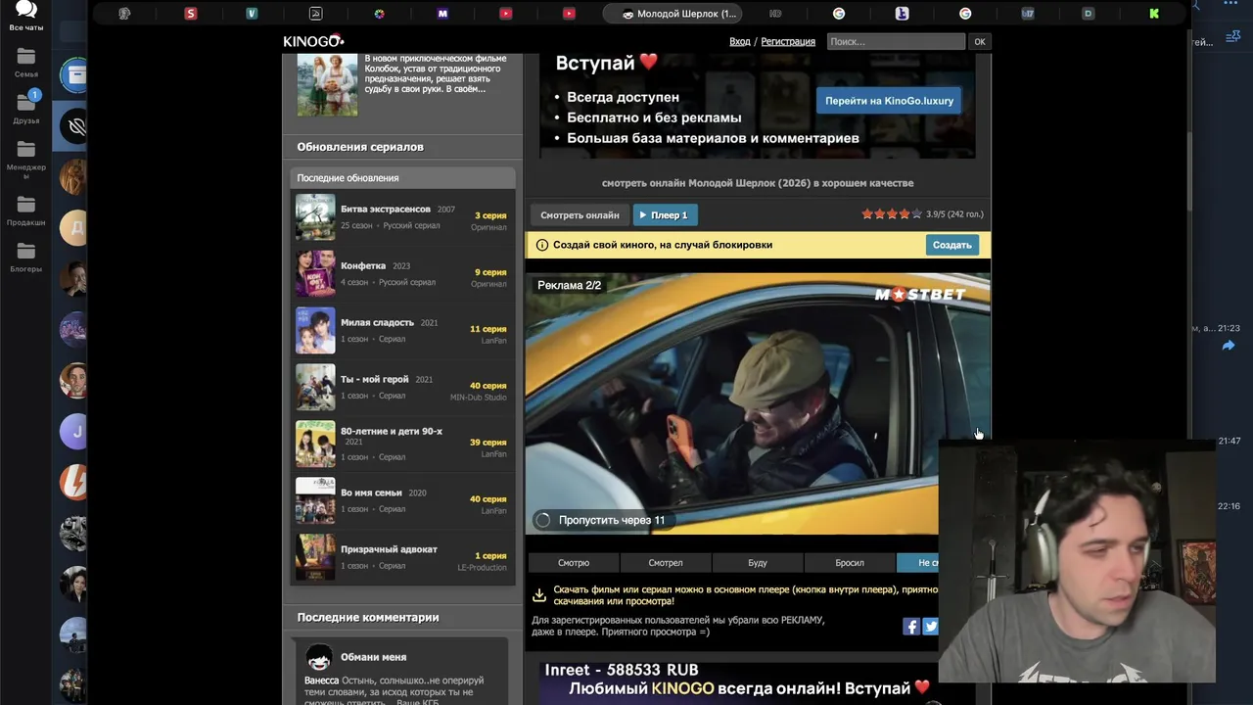Switch to the first Google browser tab

tap(839, 14)
